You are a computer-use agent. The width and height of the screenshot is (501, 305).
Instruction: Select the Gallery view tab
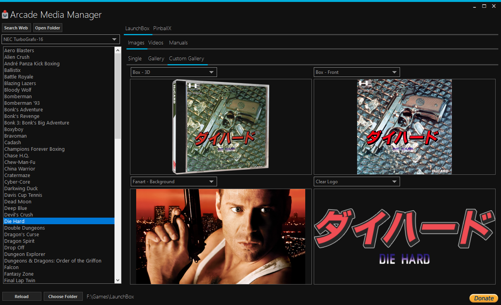click(x=156, y=59)
